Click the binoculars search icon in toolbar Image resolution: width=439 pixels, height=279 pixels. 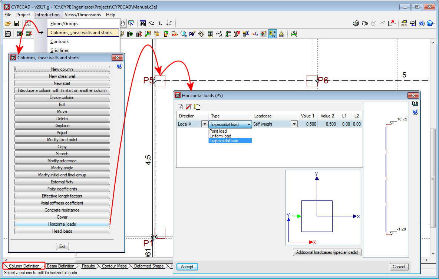pyautogui.click(x=142, y=23)
